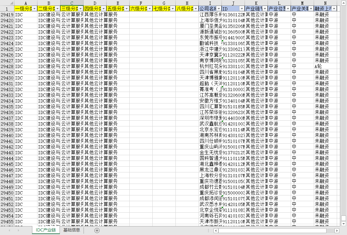This screenshot has height=235, width=347.
Task: Click the '91360122' ID cell in row 29419
Action: [x=233, y=15]
